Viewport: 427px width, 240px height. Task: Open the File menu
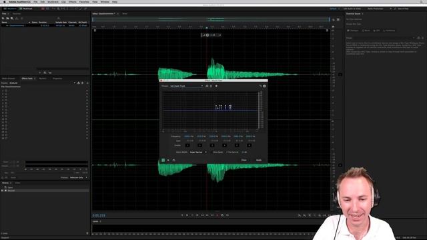(x=35, y=1)
